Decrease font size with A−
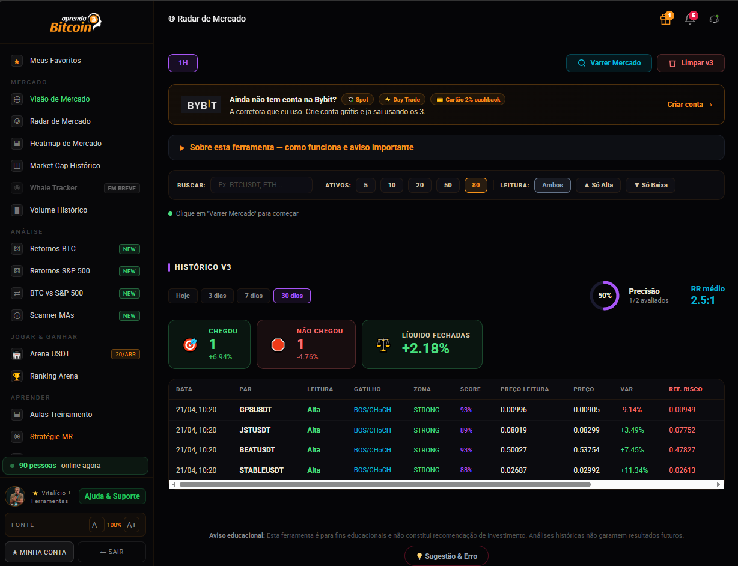This screenshot has width=738, height=566. click(97, 525)
